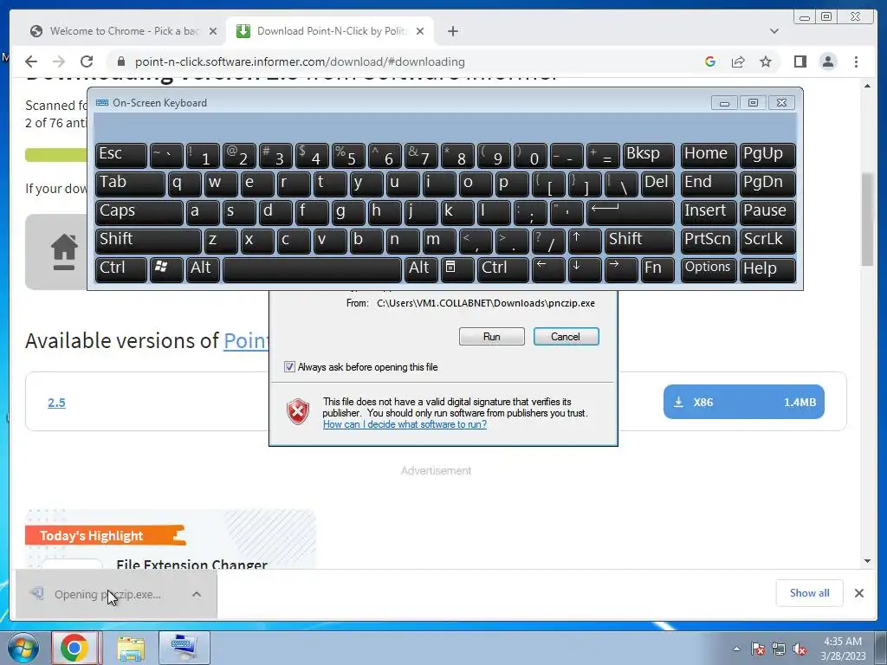Open Help on the On-Screen Keyboard
887x665 pixels.
(767, 268)
